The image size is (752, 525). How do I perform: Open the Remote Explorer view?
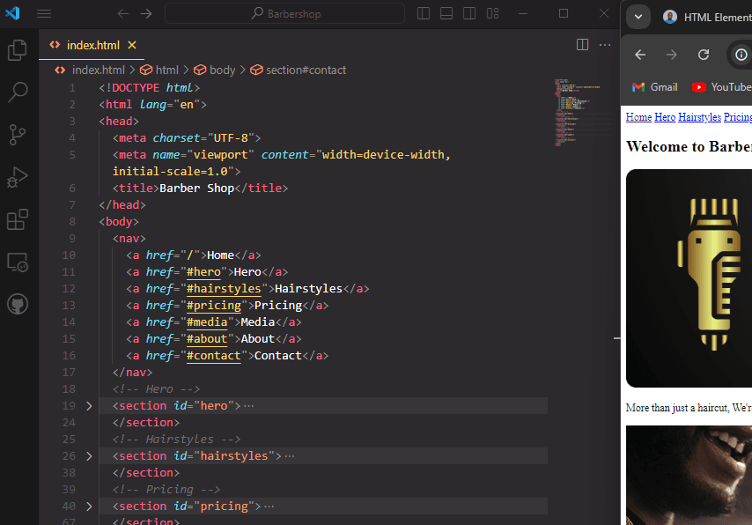coord(18,262)
